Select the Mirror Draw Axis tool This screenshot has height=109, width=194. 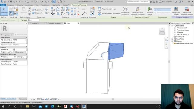(x=68, y=9)
